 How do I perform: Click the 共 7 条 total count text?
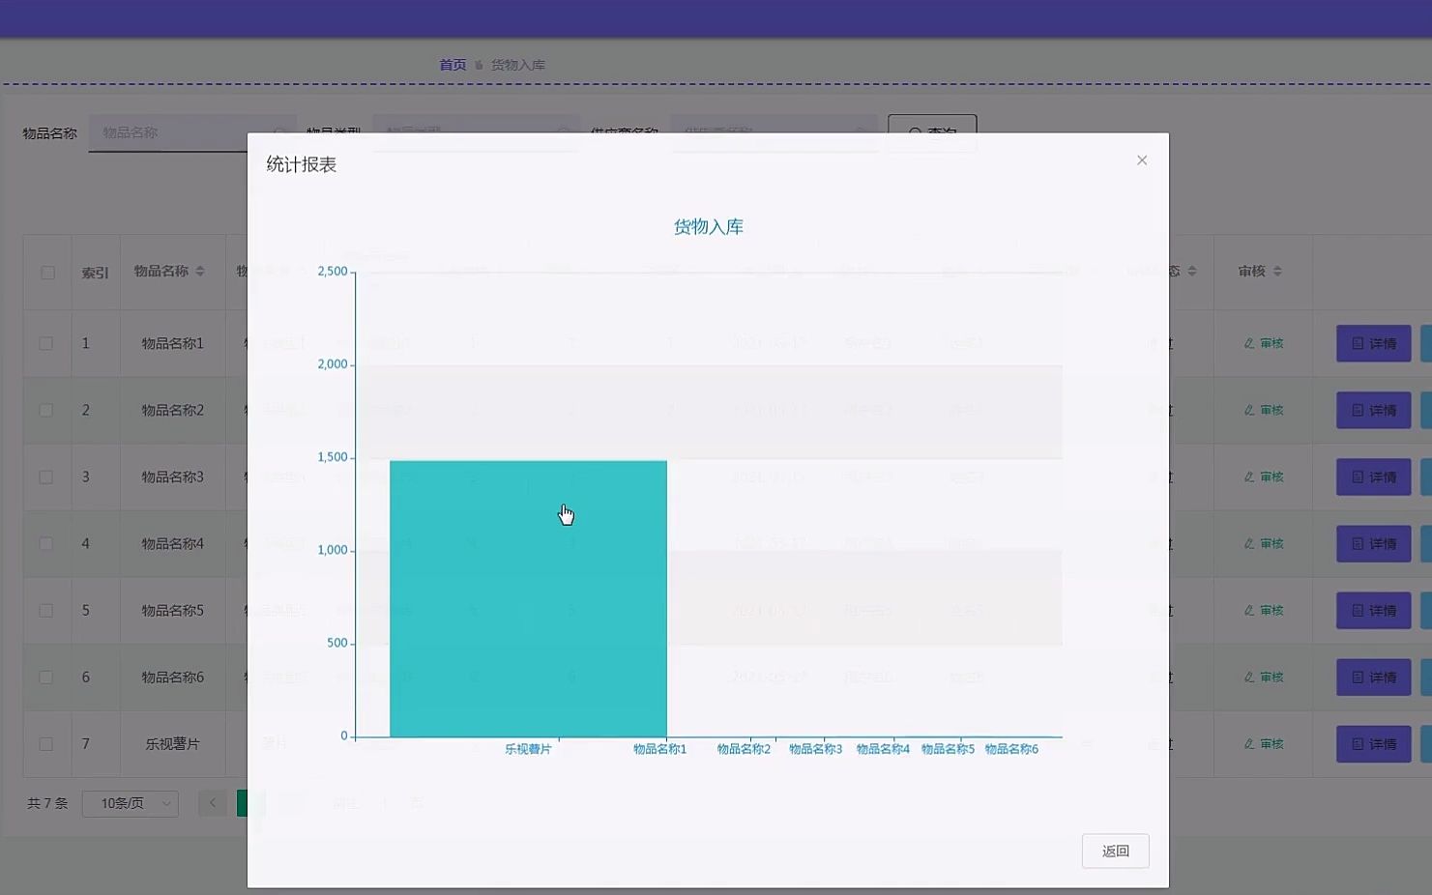pos(47,803)
